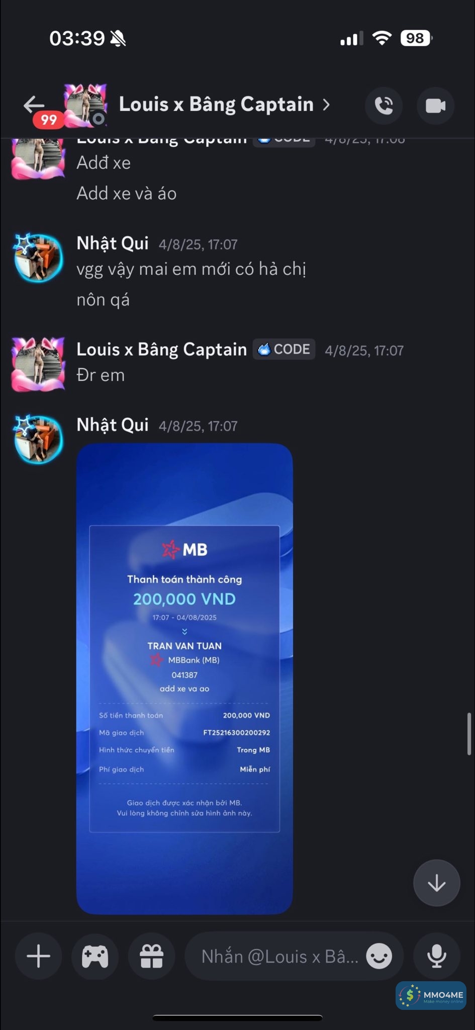Image resolution: width=475 pixels, height=1030 pixels.
Task: Tap the back arrow in header
Action: [34, 105]
